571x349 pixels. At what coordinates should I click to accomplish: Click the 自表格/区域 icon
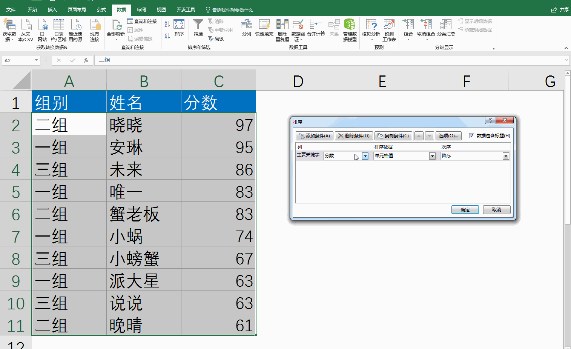pos(58,30)
